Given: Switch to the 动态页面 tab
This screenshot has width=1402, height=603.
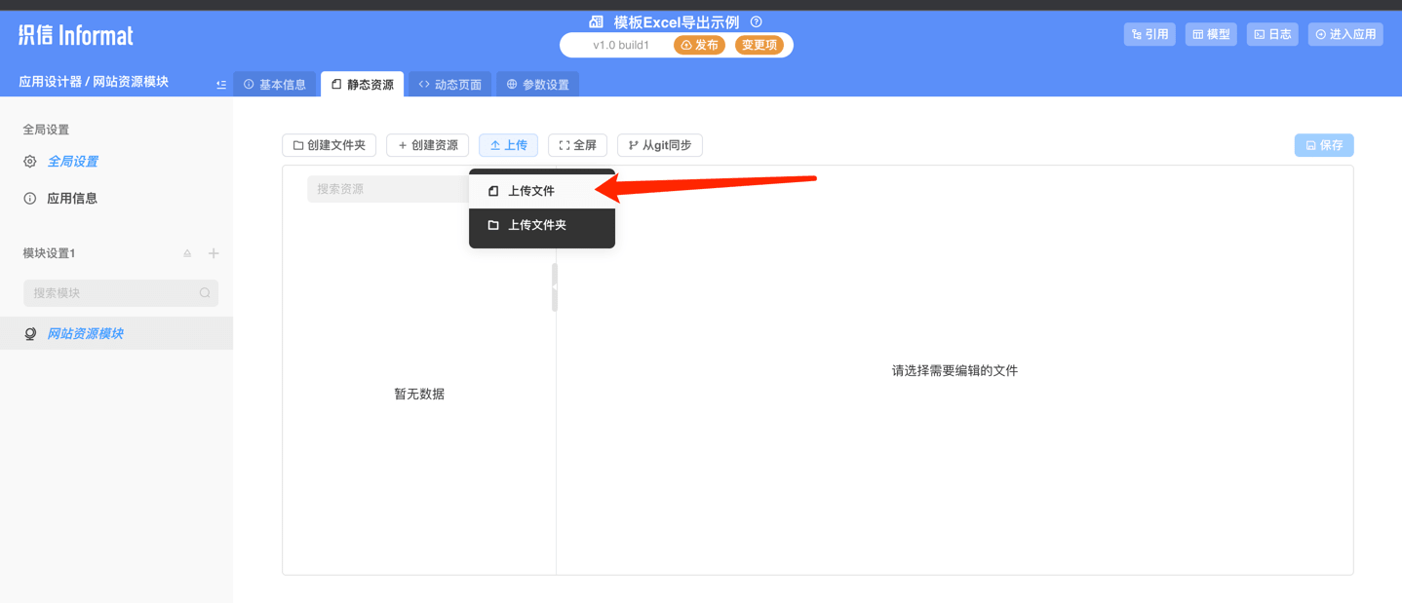Looking at the screenshot, I should coord(449,84).
